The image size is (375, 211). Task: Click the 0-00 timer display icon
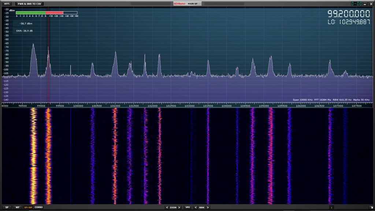357,4
